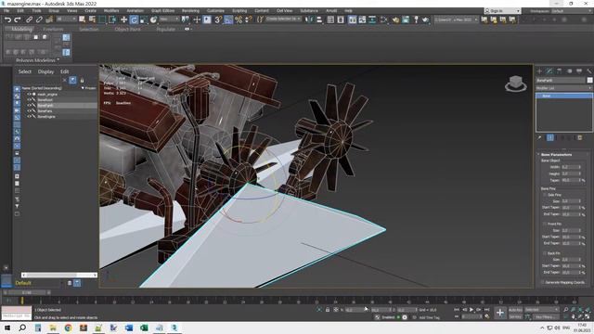594x334 pixels.
Task: Open Google Chrome from the taskbar
Action: coord(68,328)
